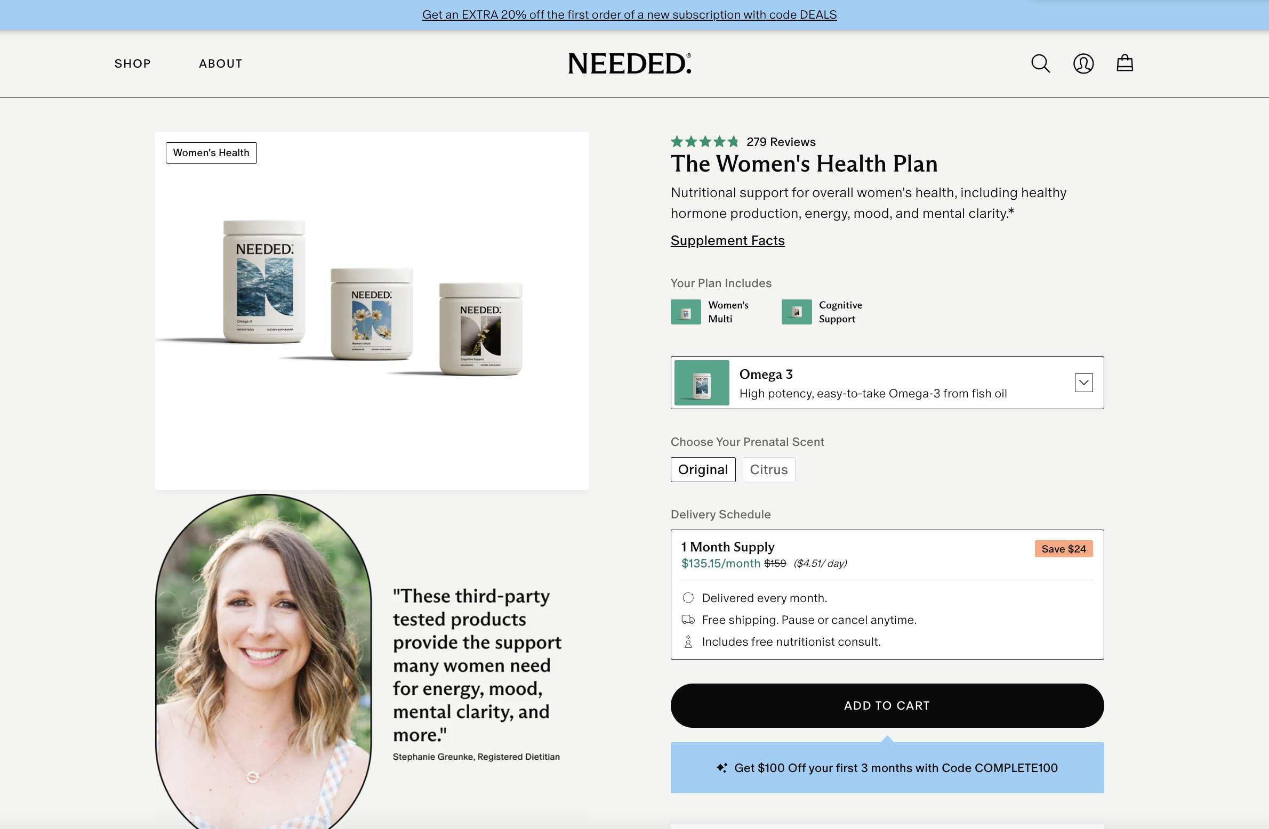Screen dimensions: 1269x829
Task: Click the Cognitive Support product thumbnail
Action: (796, 312)
